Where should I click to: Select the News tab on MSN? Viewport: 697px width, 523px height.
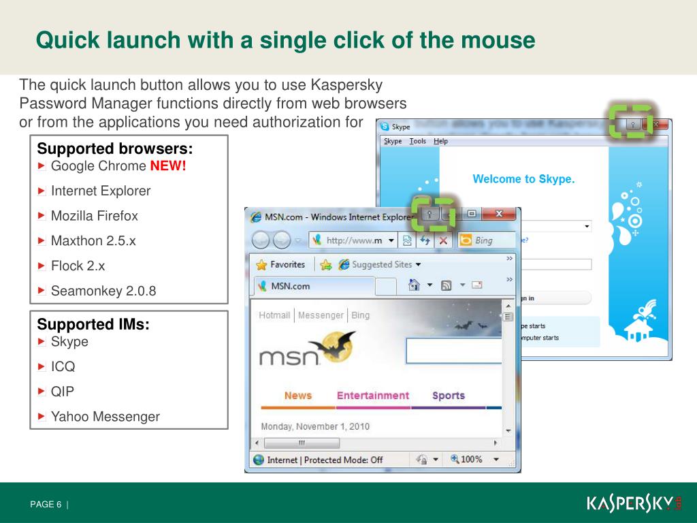click(298, 396)
